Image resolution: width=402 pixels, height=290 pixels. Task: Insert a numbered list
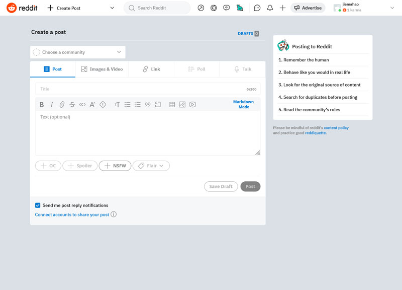click(137, 105)
